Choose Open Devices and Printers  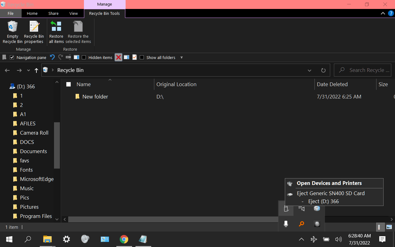329,183
